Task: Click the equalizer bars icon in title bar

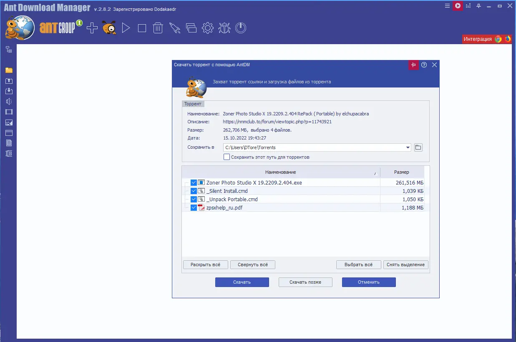Action: (x=468, y=6)
